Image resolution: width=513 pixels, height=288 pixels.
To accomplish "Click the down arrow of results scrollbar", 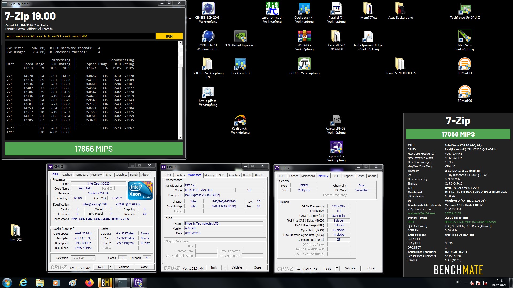I will (180, 138).
